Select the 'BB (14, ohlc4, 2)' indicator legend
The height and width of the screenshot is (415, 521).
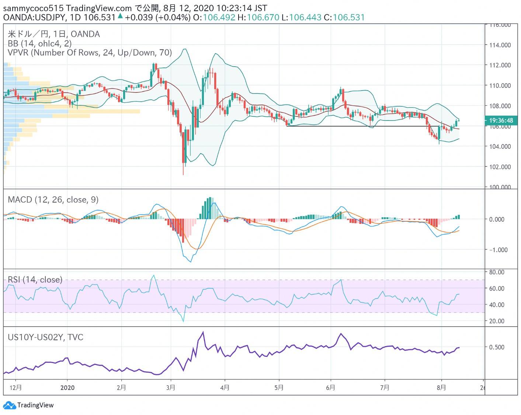pos(39,43)
